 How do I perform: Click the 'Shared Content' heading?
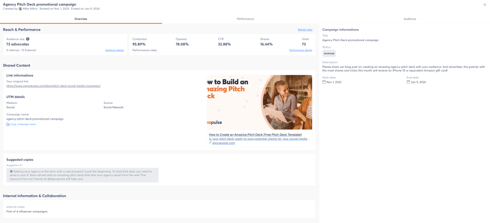(17, 65)
